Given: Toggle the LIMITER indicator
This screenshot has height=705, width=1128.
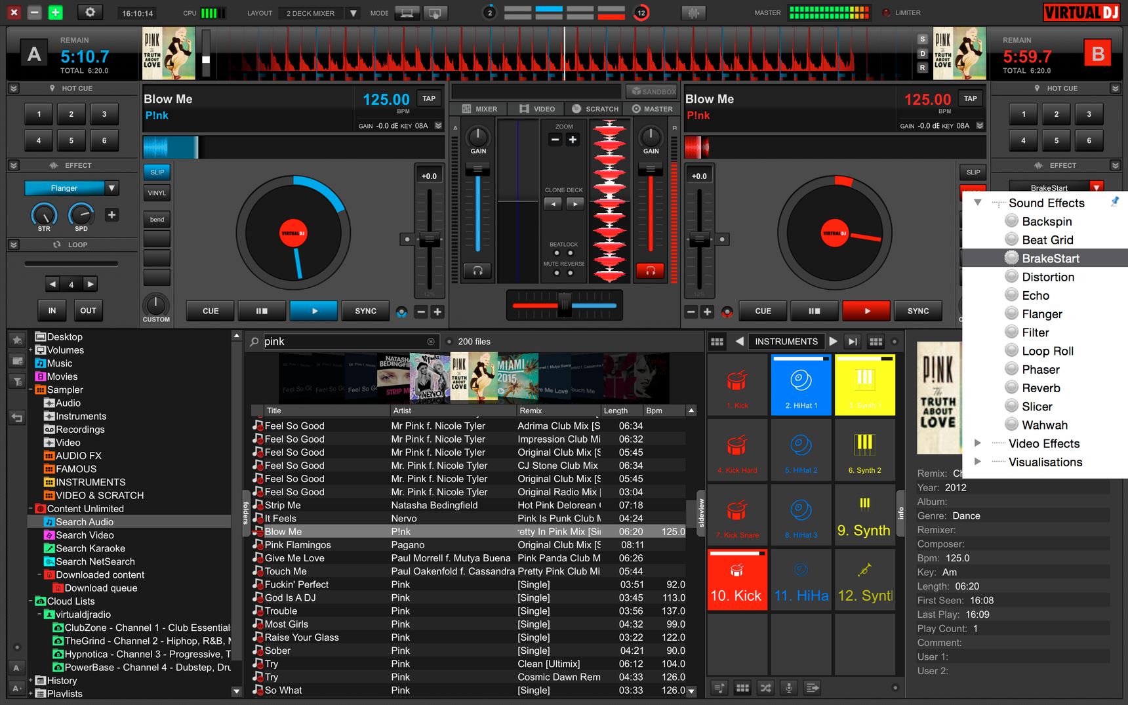Looking at the screenshot, I should pyautogui.click(x=887, y=12).
